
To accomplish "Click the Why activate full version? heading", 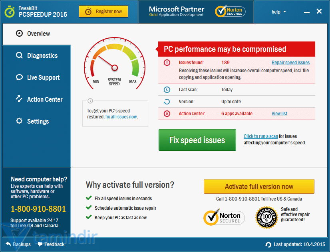I will [130, 185].
